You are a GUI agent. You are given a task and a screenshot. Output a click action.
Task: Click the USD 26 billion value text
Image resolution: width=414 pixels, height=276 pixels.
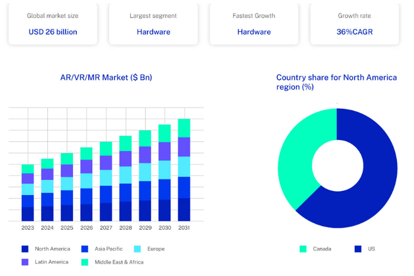coord(53,32)
